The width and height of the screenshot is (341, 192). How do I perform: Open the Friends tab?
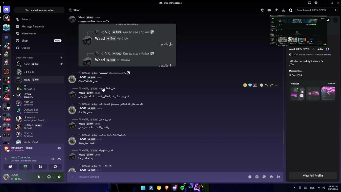click(x=39, y=19)
